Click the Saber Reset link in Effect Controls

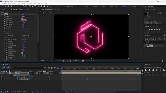point(23,14)
